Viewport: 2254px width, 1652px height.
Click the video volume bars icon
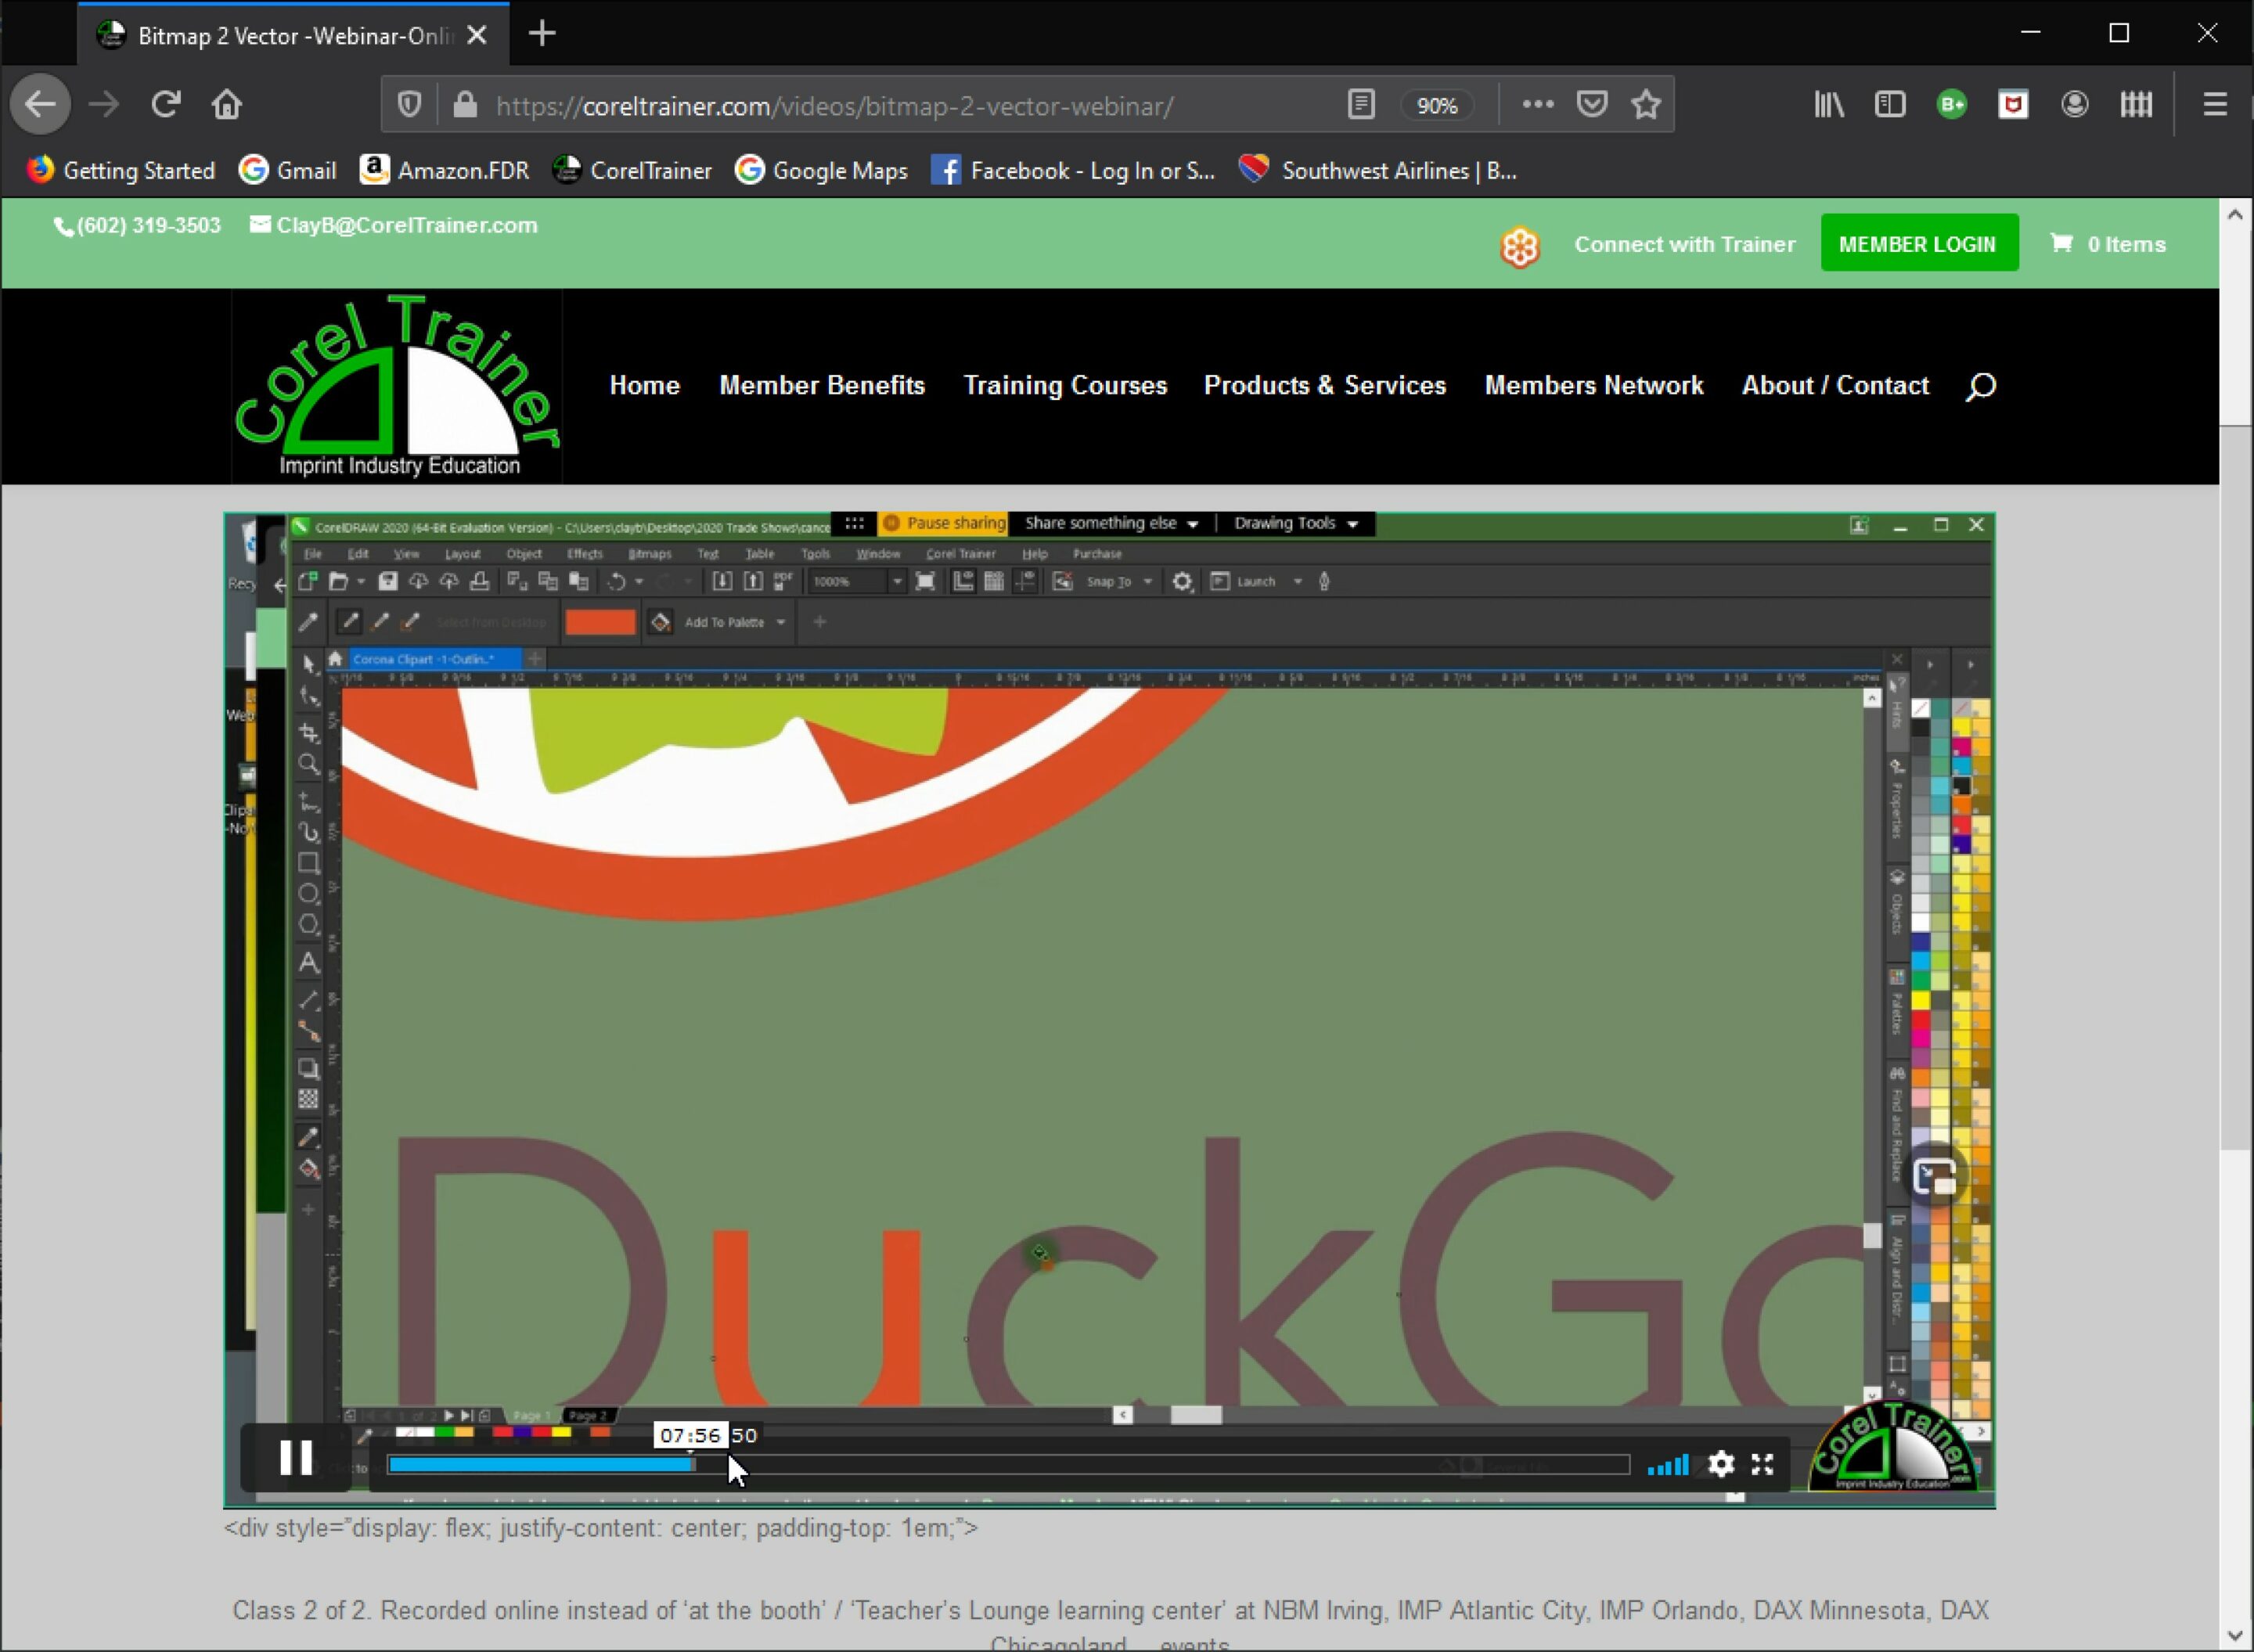click(1668, 1465)
